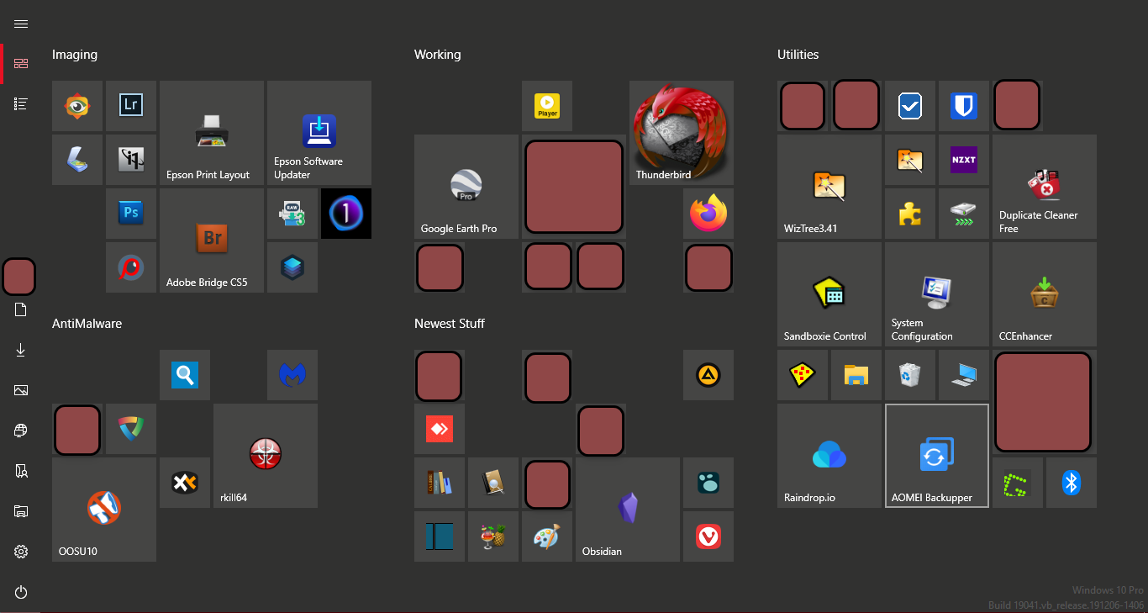
Task: Expand the Start hamburger menu
Action: pos(21,24)
